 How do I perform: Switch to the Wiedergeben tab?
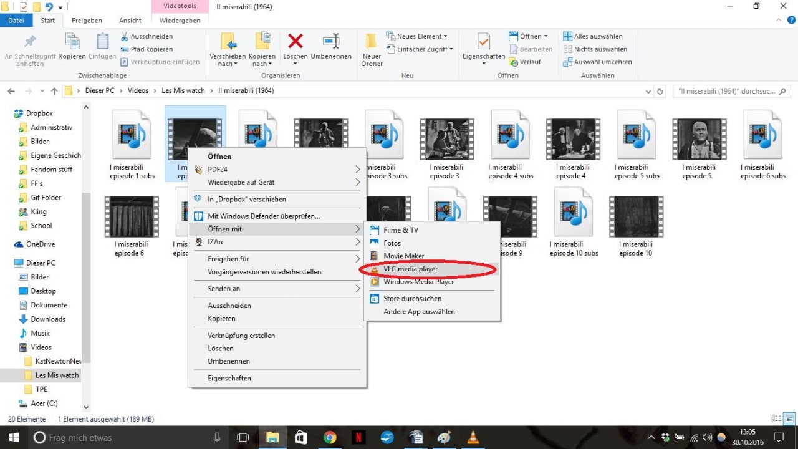180,21
